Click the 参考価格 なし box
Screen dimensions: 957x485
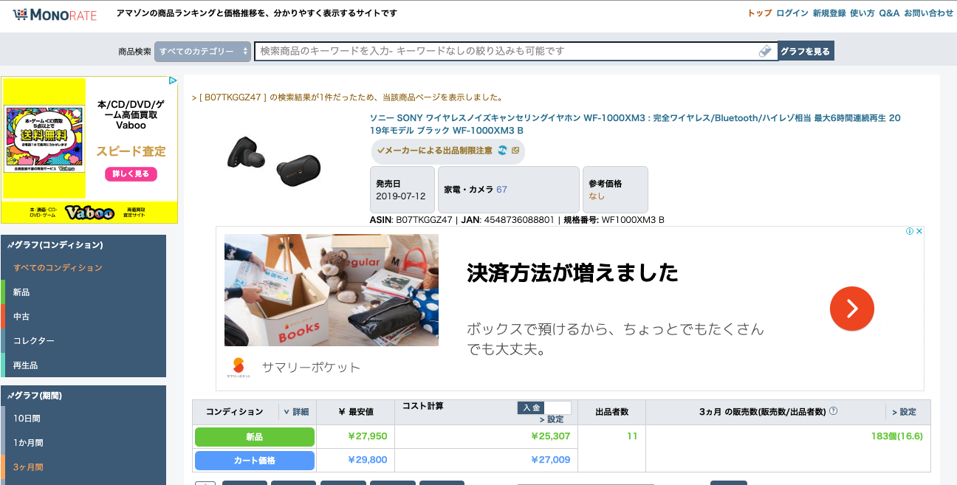click(615, 190)
